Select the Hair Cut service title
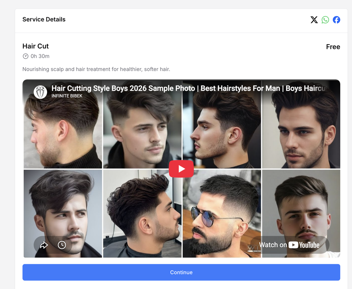352x289 pixels. 35,46
